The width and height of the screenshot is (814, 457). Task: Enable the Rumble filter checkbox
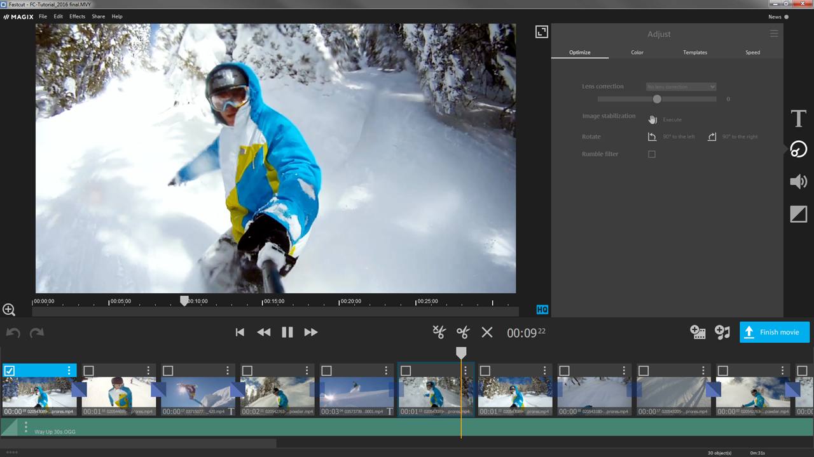click(x=652, y=154)
